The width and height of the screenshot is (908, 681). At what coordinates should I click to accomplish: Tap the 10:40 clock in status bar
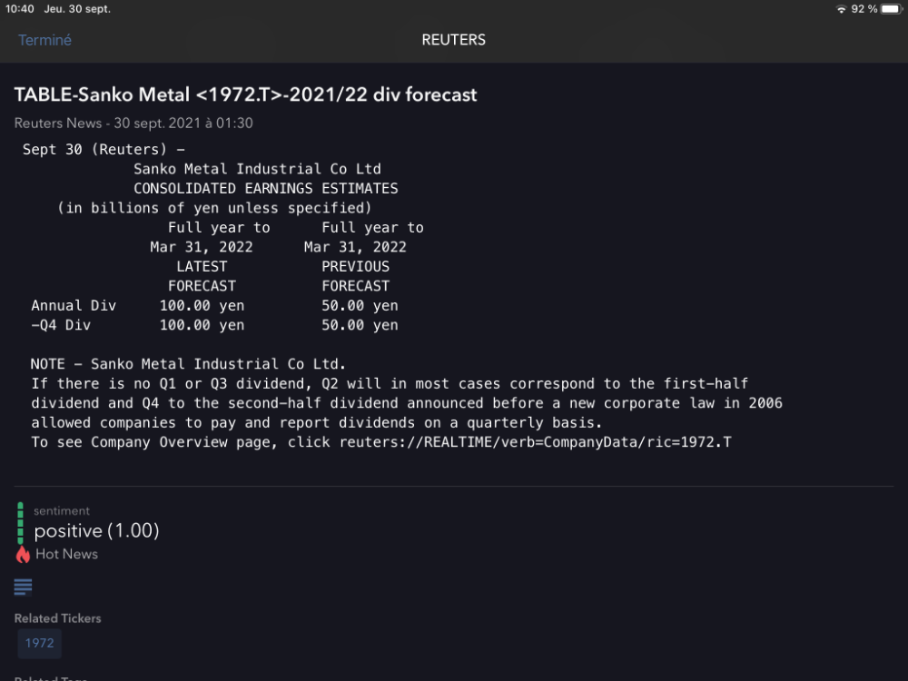coord(19,9)
